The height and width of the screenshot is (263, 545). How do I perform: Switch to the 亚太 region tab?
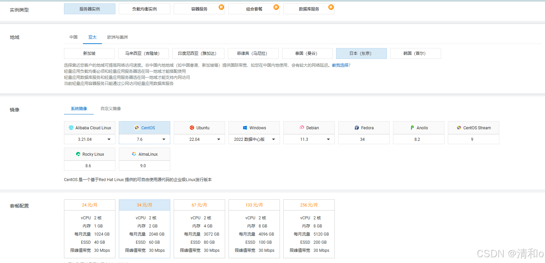92,37
